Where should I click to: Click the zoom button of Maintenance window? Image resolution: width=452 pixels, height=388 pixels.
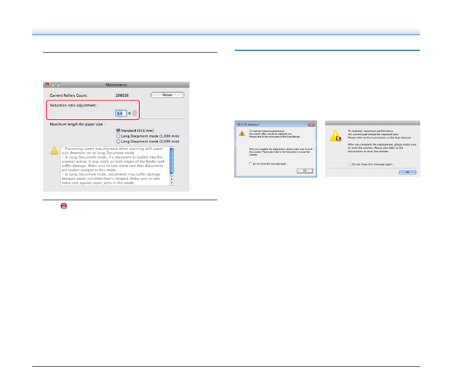pyautogui.click(x=58, y=84)
